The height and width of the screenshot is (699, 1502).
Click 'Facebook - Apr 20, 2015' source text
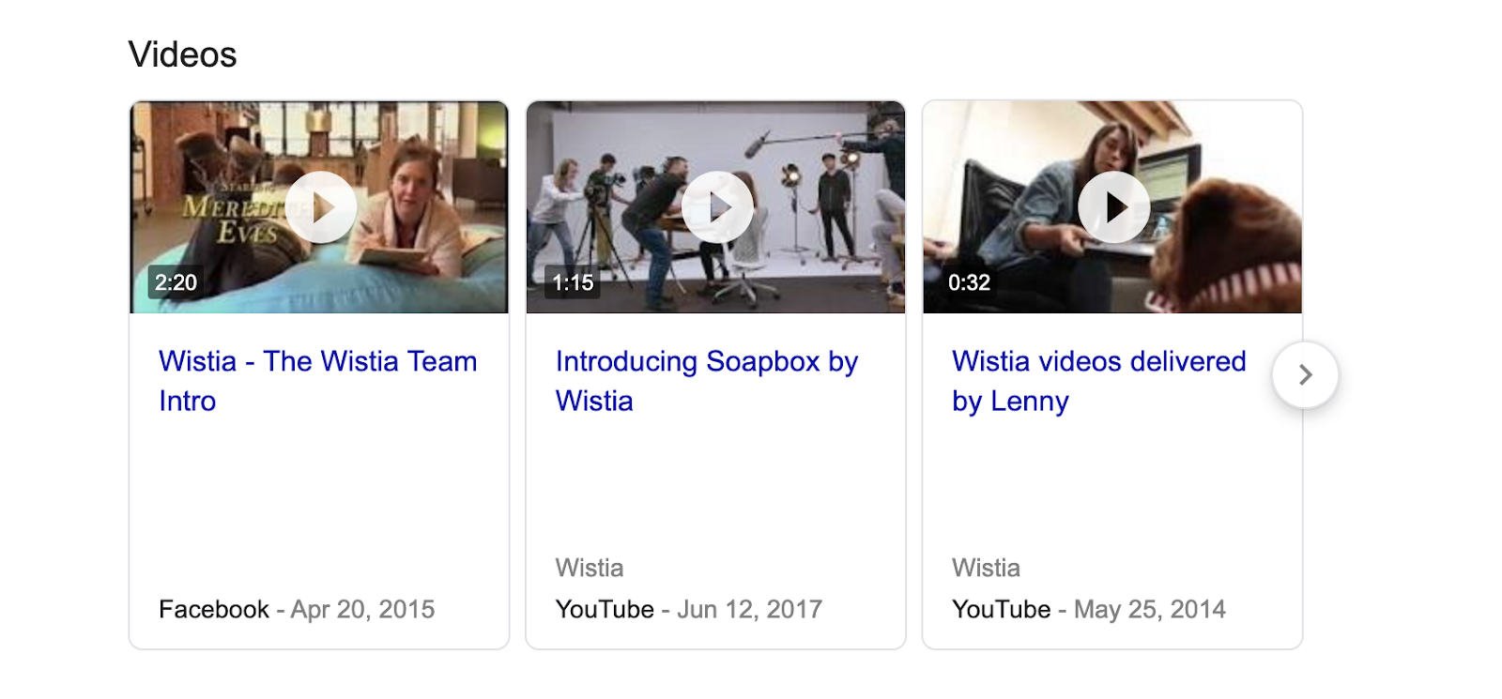click(x=297, y=610)
